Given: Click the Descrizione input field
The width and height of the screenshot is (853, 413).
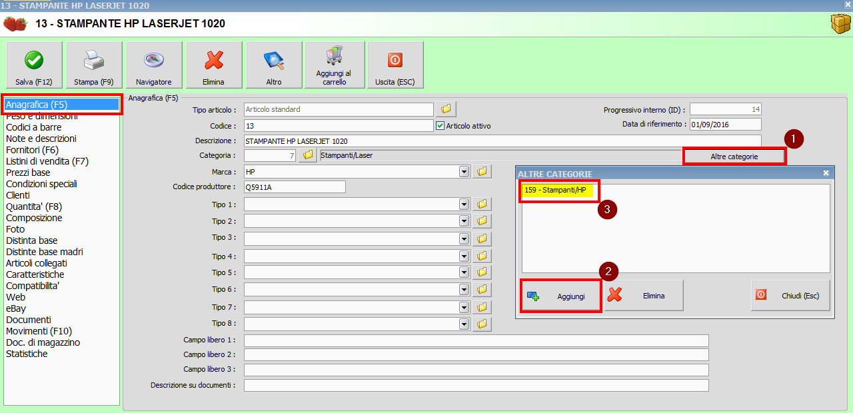Looking at the screenshot, I should tap(502, 141).
